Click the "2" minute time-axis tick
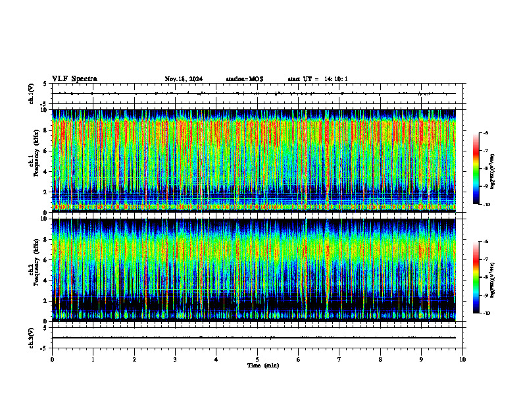The width and height of the screenshot is (521, 403). pos(134,360)
